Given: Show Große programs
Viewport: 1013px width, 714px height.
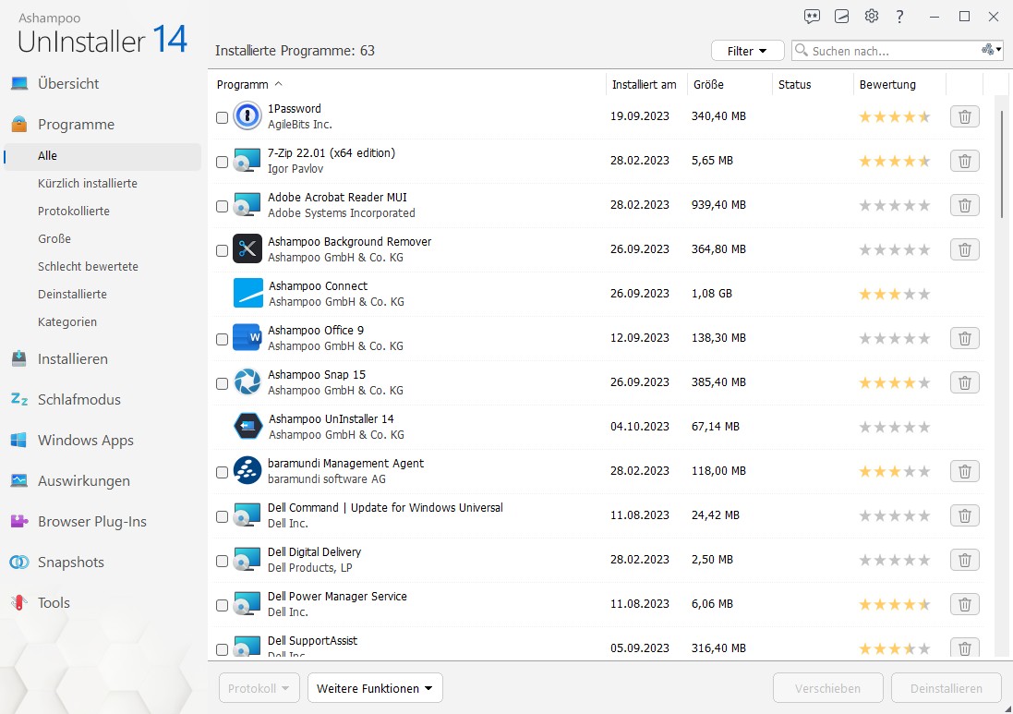Looking at the screenshot, I should click(54, 239).
